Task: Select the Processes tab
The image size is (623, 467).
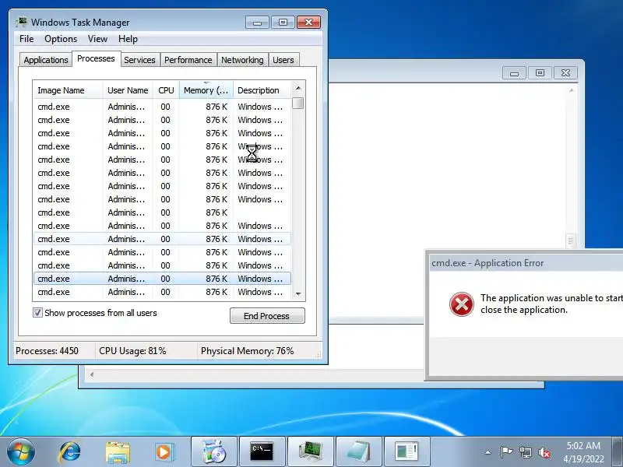Action: (x=96, y=59)
